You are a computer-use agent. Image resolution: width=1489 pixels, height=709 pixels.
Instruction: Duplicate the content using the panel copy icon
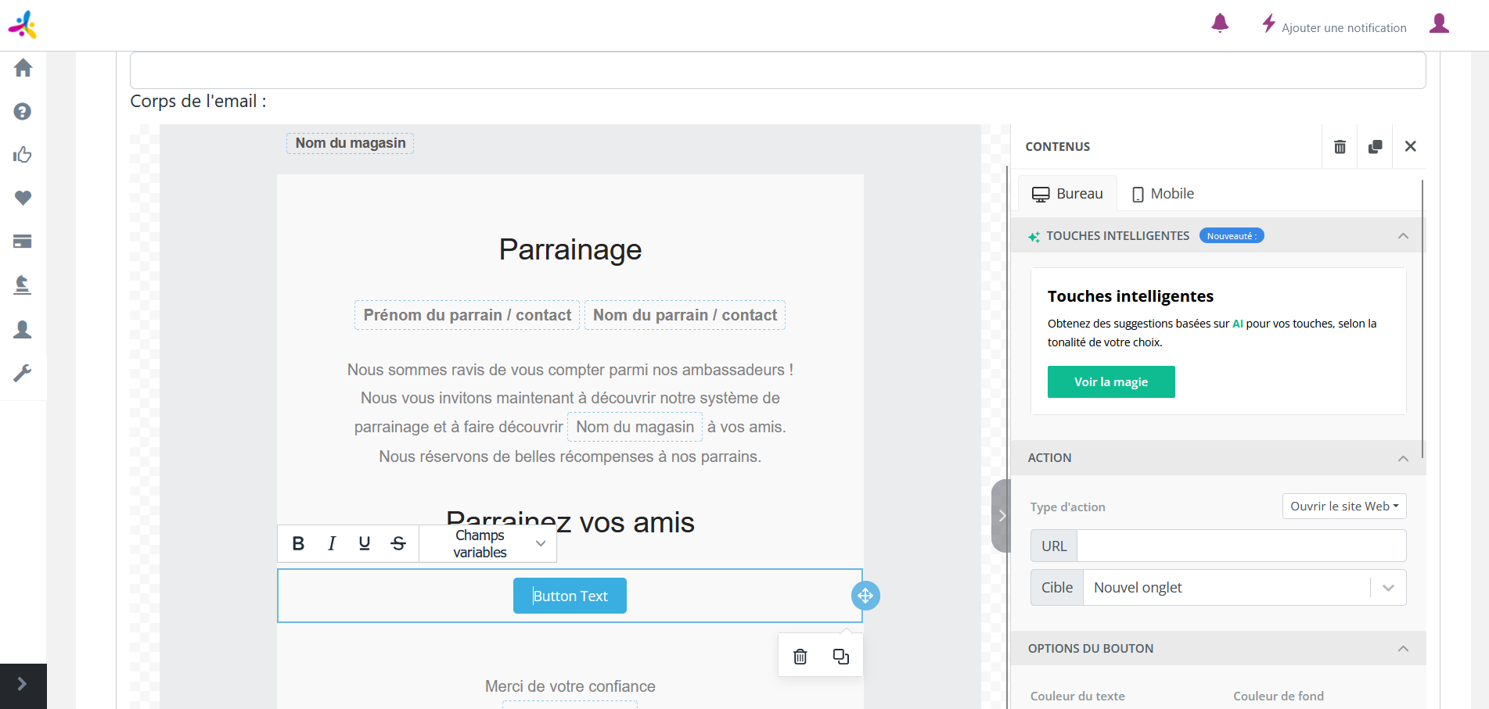1375,147
